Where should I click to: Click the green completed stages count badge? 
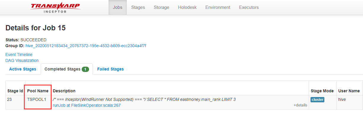pos(85,69)
